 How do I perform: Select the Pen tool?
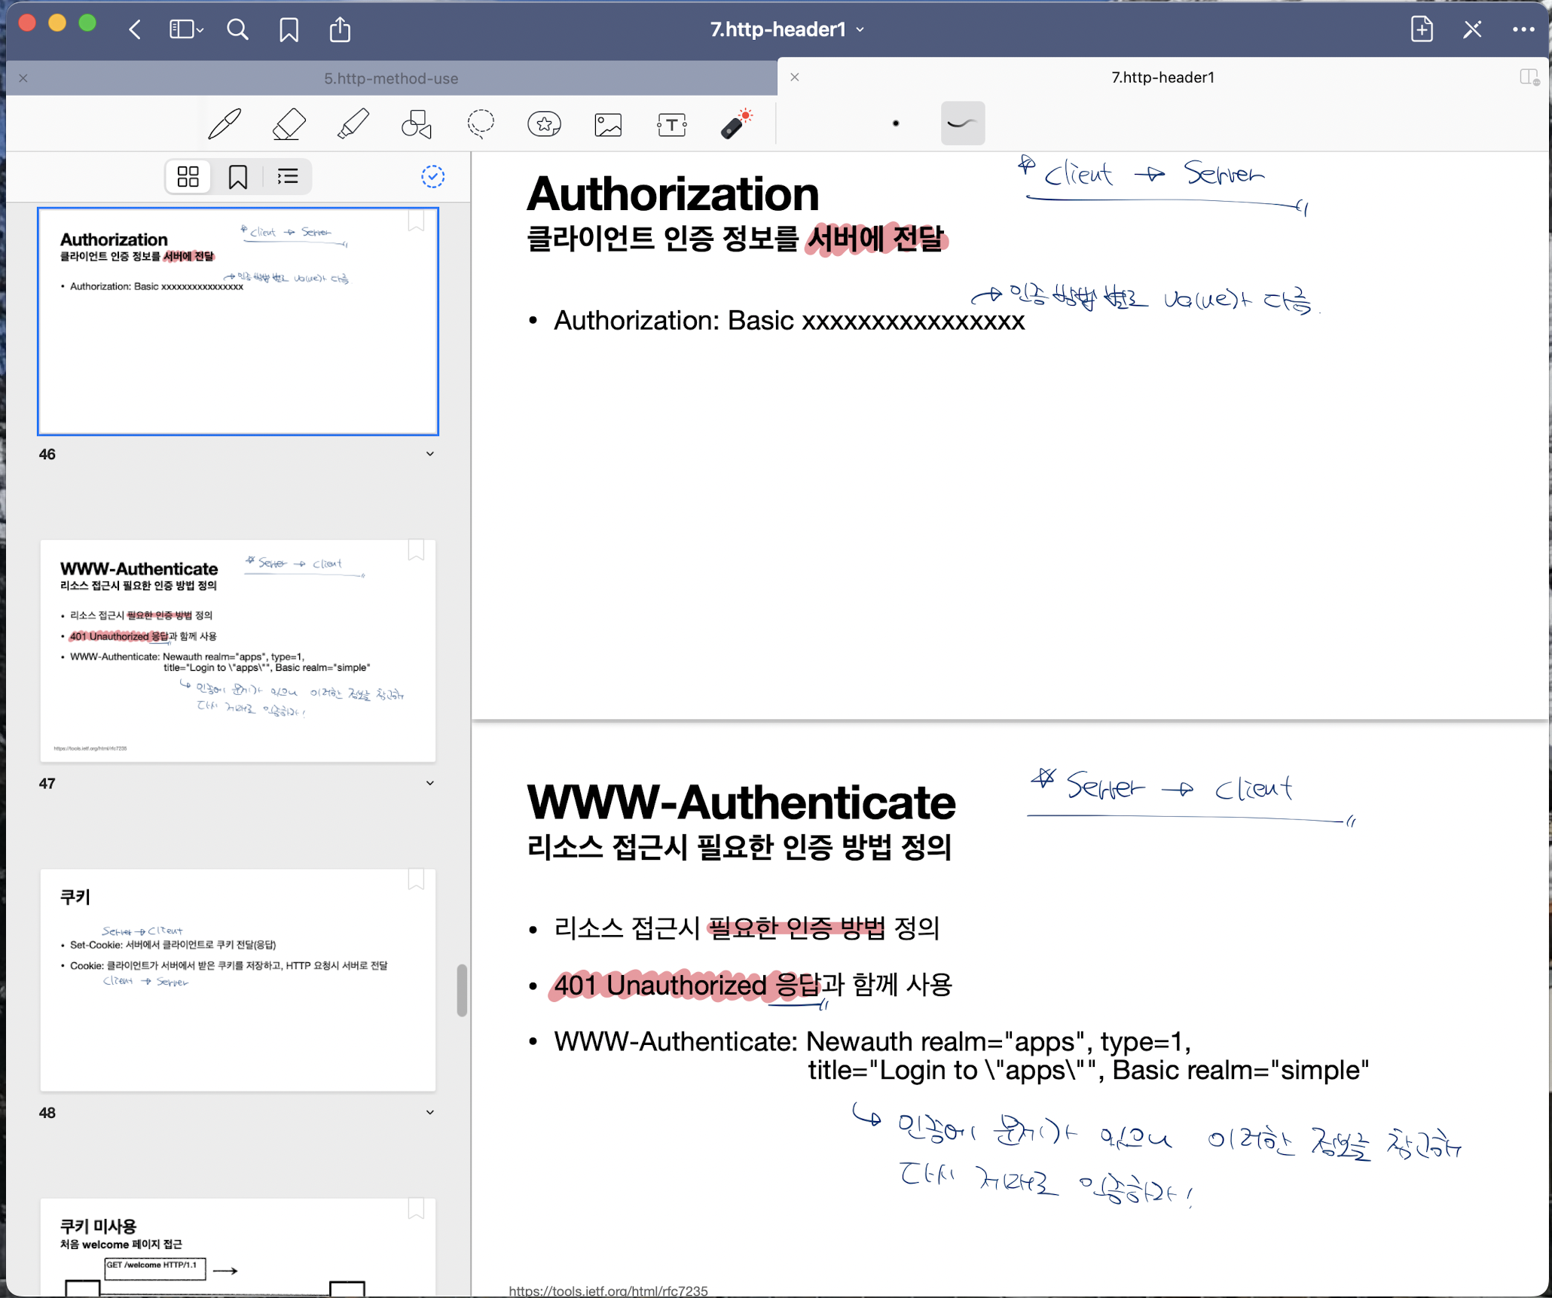[x=224, y=124]
